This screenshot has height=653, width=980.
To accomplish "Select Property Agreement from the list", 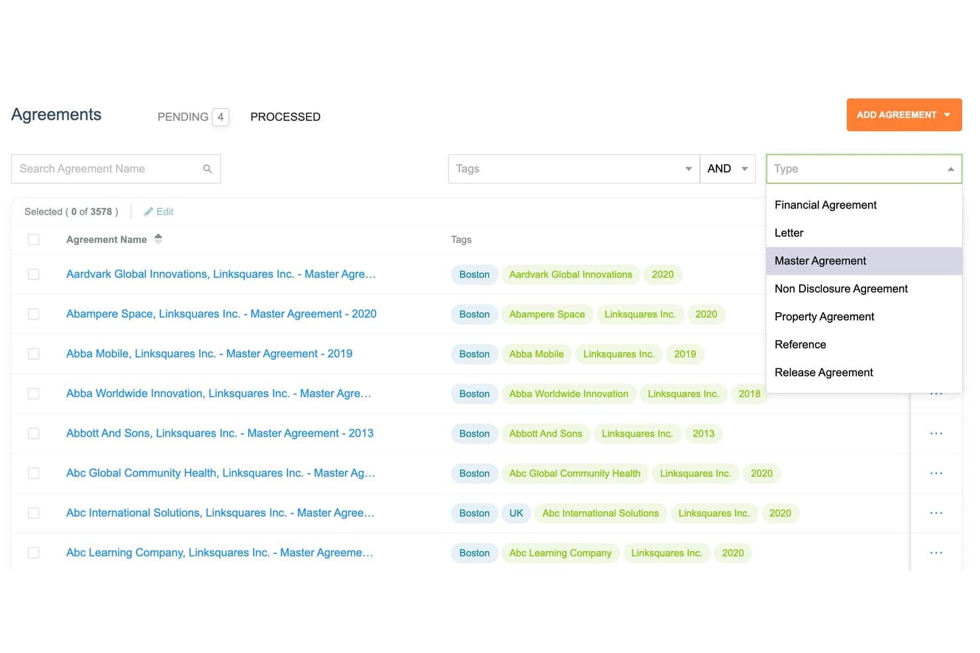I will point(863,316).
